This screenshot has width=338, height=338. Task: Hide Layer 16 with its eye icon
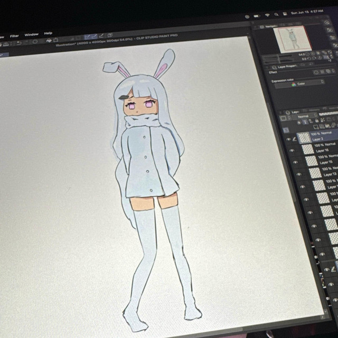292,150
